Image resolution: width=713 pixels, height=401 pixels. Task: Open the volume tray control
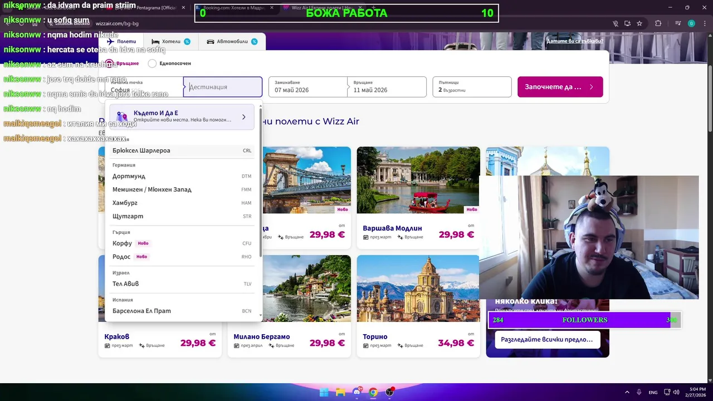tap(676, 392)
